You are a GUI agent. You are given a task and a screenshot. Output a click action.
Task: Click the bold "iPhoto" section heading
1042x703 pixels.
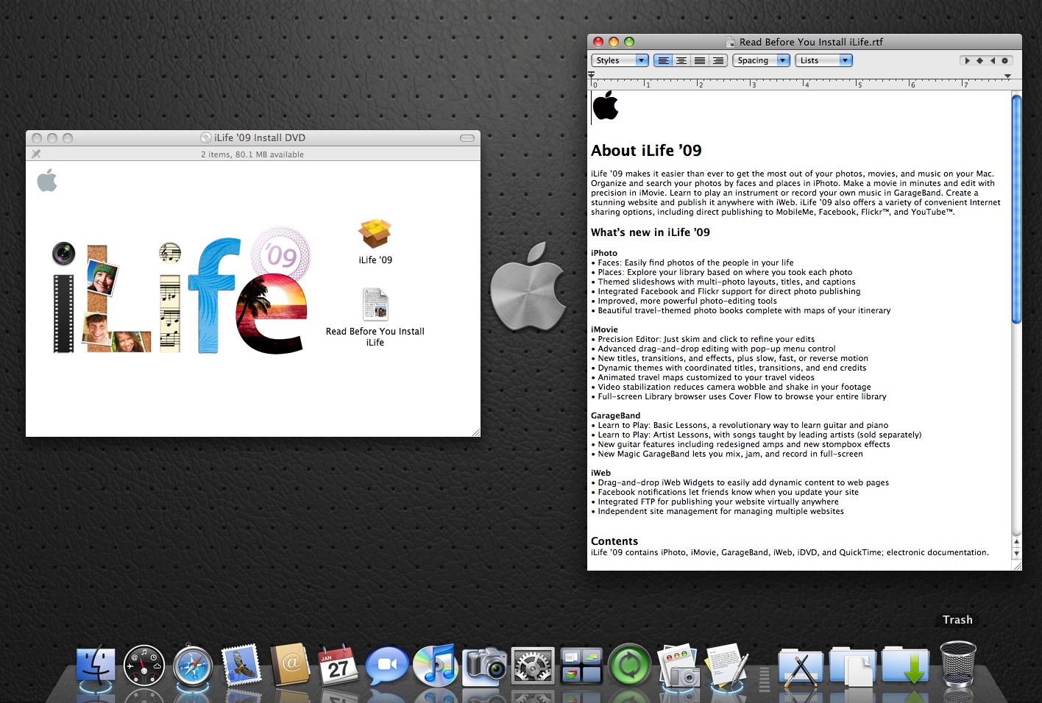pyautogui.click(x=604, y=253)
